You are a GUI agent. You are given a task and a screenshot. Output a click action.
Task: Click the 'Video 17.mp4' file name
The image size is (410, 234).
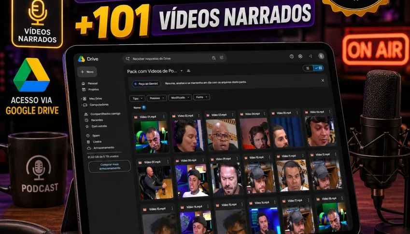pyautogui.click(x=295, y=201)
